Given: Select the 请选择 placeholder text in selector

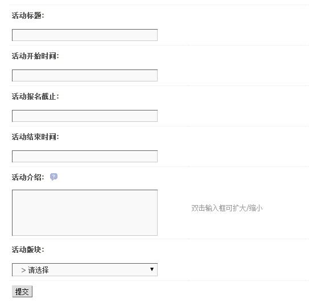Looking at the screenshot, I should point(38,270).
